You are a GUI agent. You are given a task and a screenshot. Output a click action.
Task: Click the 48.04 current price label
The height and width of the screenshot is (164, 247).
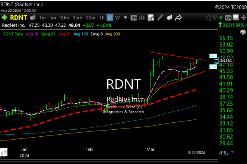pos(226,60)
